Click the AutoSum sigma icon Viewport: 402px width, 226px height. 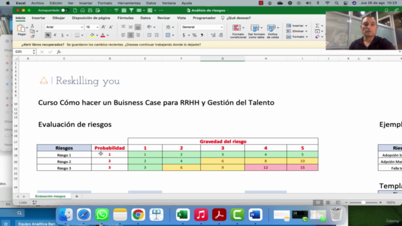[x=317, y=26]
